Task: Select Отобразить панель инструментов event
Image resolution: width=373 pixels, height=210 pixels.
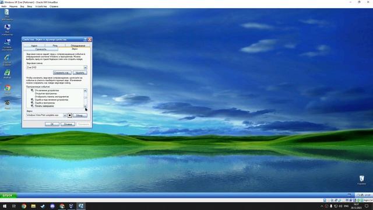Action: click(52, 97)
